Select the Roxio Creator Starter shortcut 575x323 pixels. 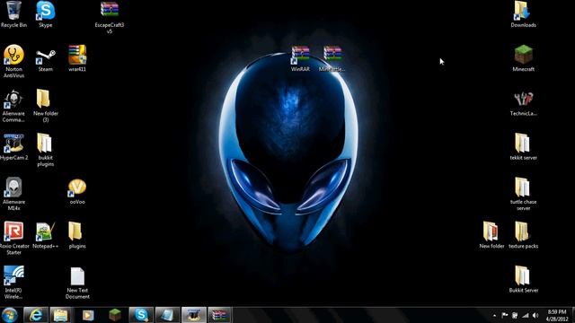[x=14, y=239]
